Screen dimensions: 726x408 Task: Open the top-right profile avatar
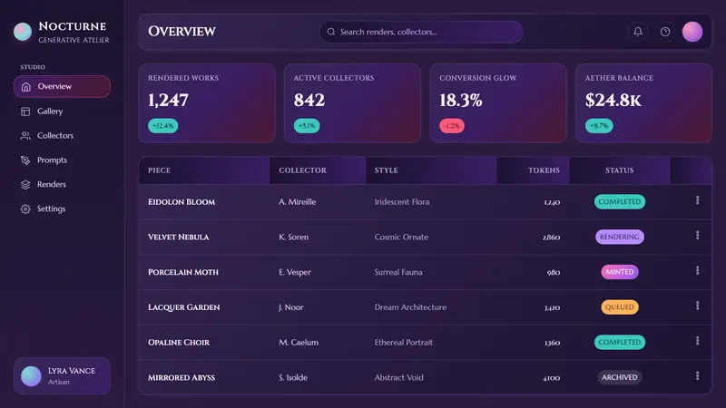pyautogui.click(x=692, y=32)
